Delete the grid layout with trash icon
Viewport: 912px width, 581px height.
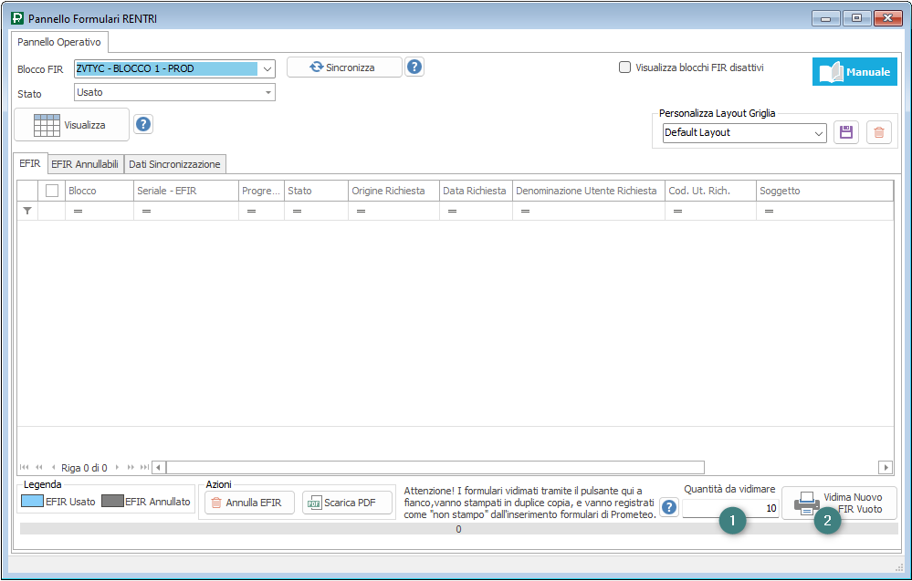878,132
